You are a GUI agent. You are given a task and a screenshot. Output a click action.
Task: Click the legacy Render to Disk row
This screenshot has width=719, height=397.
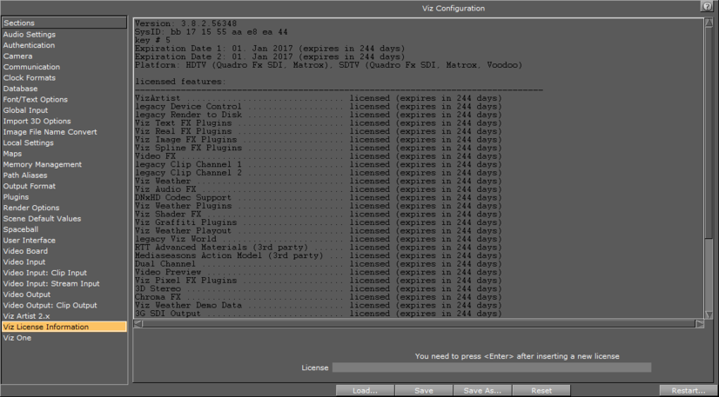pos(319,115)
